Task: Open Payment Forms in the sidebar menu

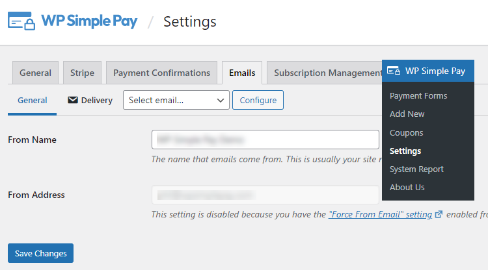Action: (418, 95)
